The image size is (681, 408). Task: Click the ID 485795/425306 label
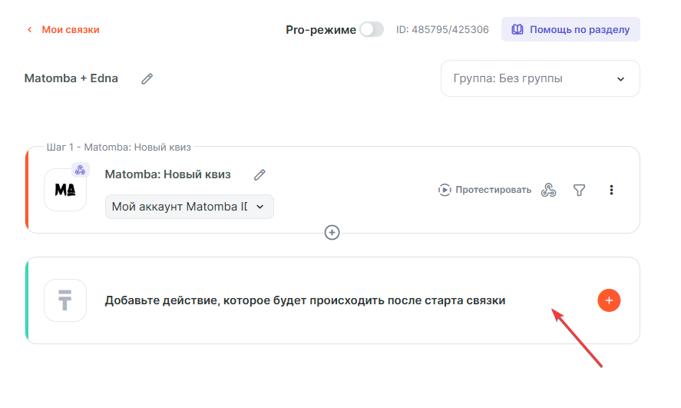click(442, 30)
